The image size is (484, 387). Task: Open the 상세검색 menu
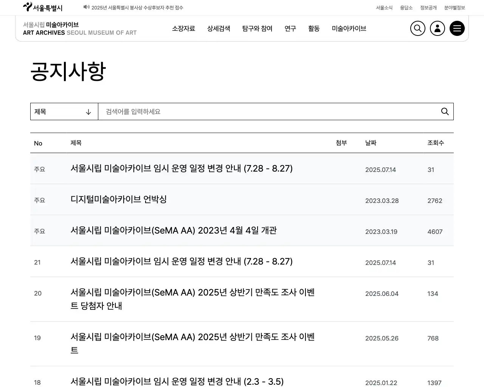pos(219,28)
